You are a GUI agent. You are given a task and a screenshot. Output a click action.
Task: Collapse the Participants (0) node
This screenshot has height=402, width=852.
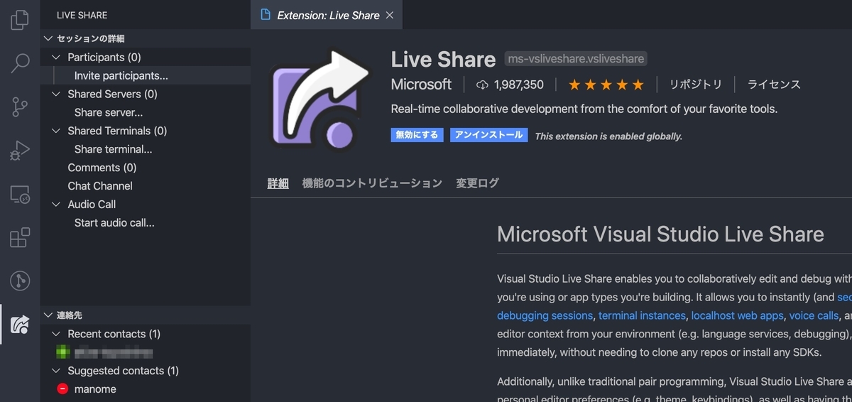pyautogui.click(x=57, y=57)
